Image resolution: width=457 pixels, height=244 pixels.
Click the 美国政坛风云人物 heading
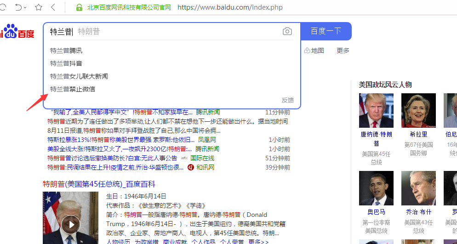tap(385, 85)
